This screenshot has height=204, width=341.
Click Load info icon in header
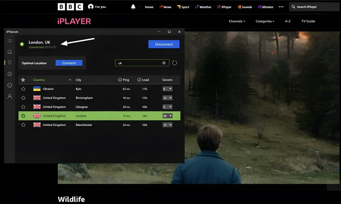(x=139, y=80)
